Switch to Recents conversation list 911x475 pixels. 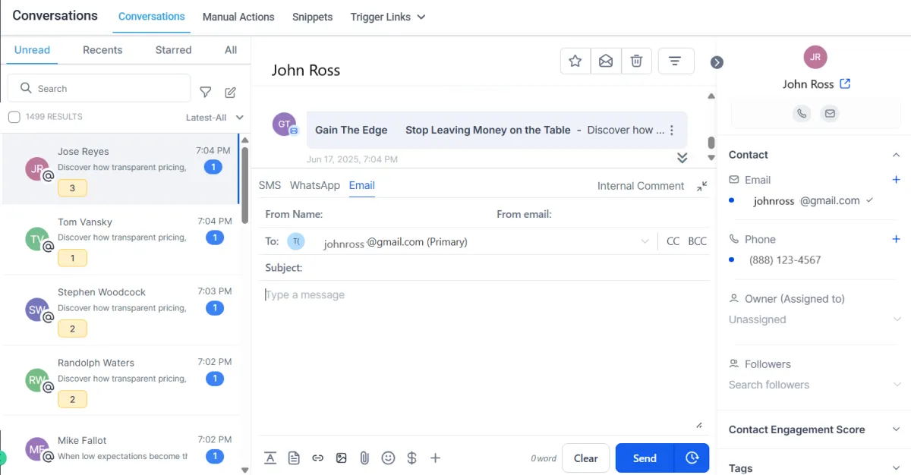click(102, 50)
